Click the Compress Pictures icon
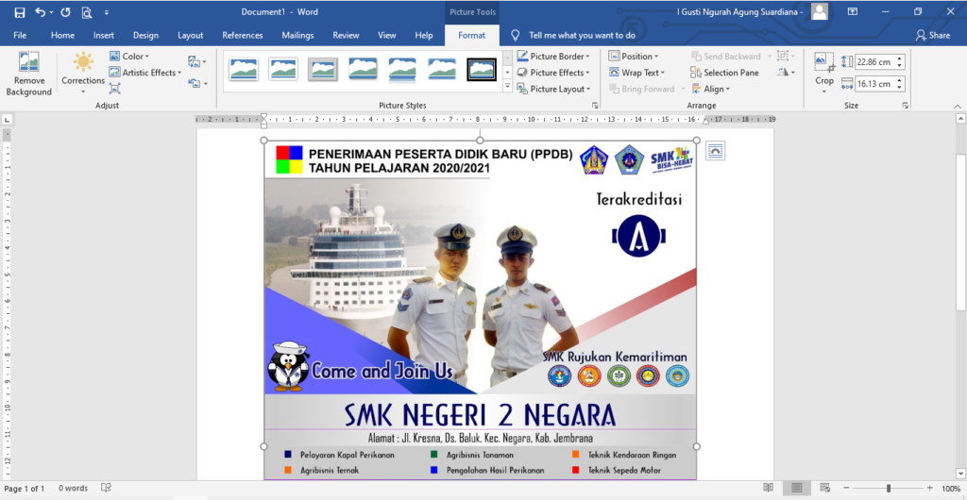Viewport: 967px width, 500px height. click(114, 89)
